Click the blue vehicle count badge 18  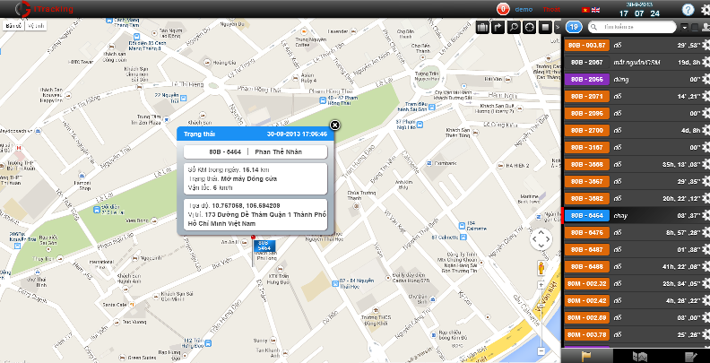pos(574,27)
